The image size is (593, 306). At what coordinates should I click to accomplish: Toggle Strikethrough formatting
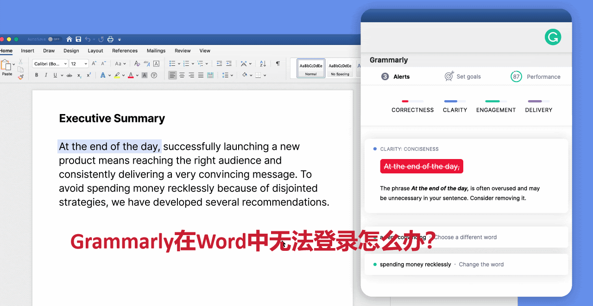point(69,75)
